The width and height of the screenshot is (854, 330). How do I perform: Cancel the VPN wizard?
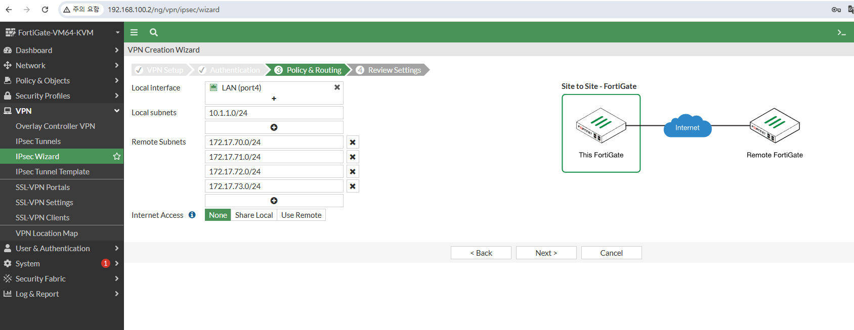coord(612,253)
